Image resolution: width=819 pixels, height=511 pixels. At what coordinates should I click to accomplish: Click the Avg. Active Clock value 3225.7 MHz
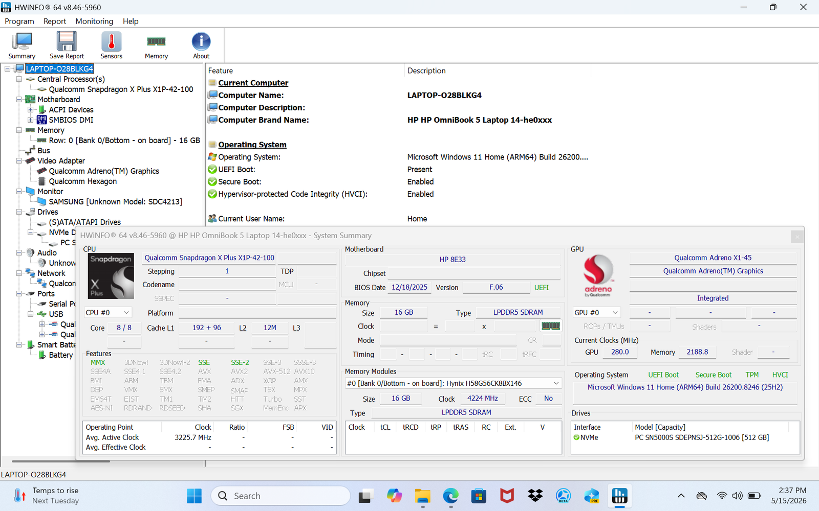(193, 437)
